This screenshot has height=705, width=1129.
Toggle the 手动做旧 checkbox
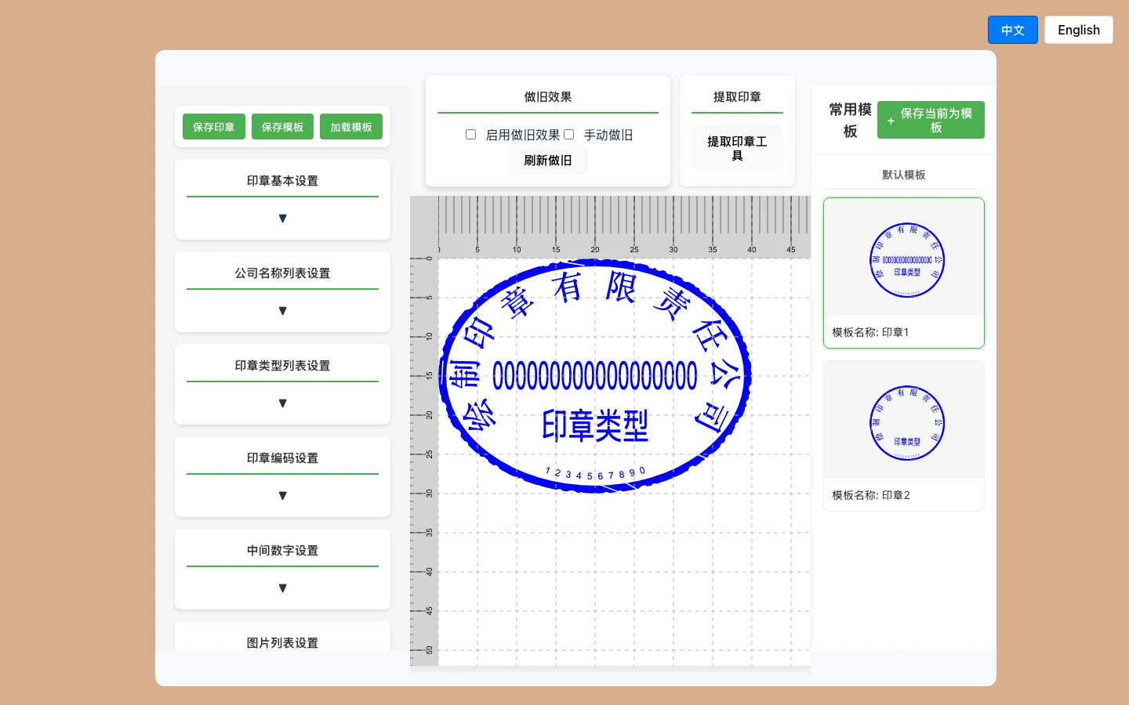(569, 135)
